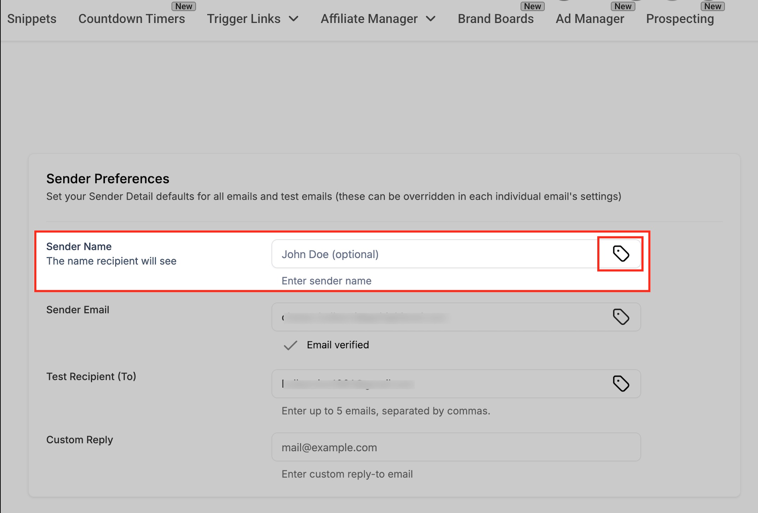Image resolution: width=758 pixels, height=513 pixels.
Task: Click the Email verified checkmark icon
Action: click(290, 345)
